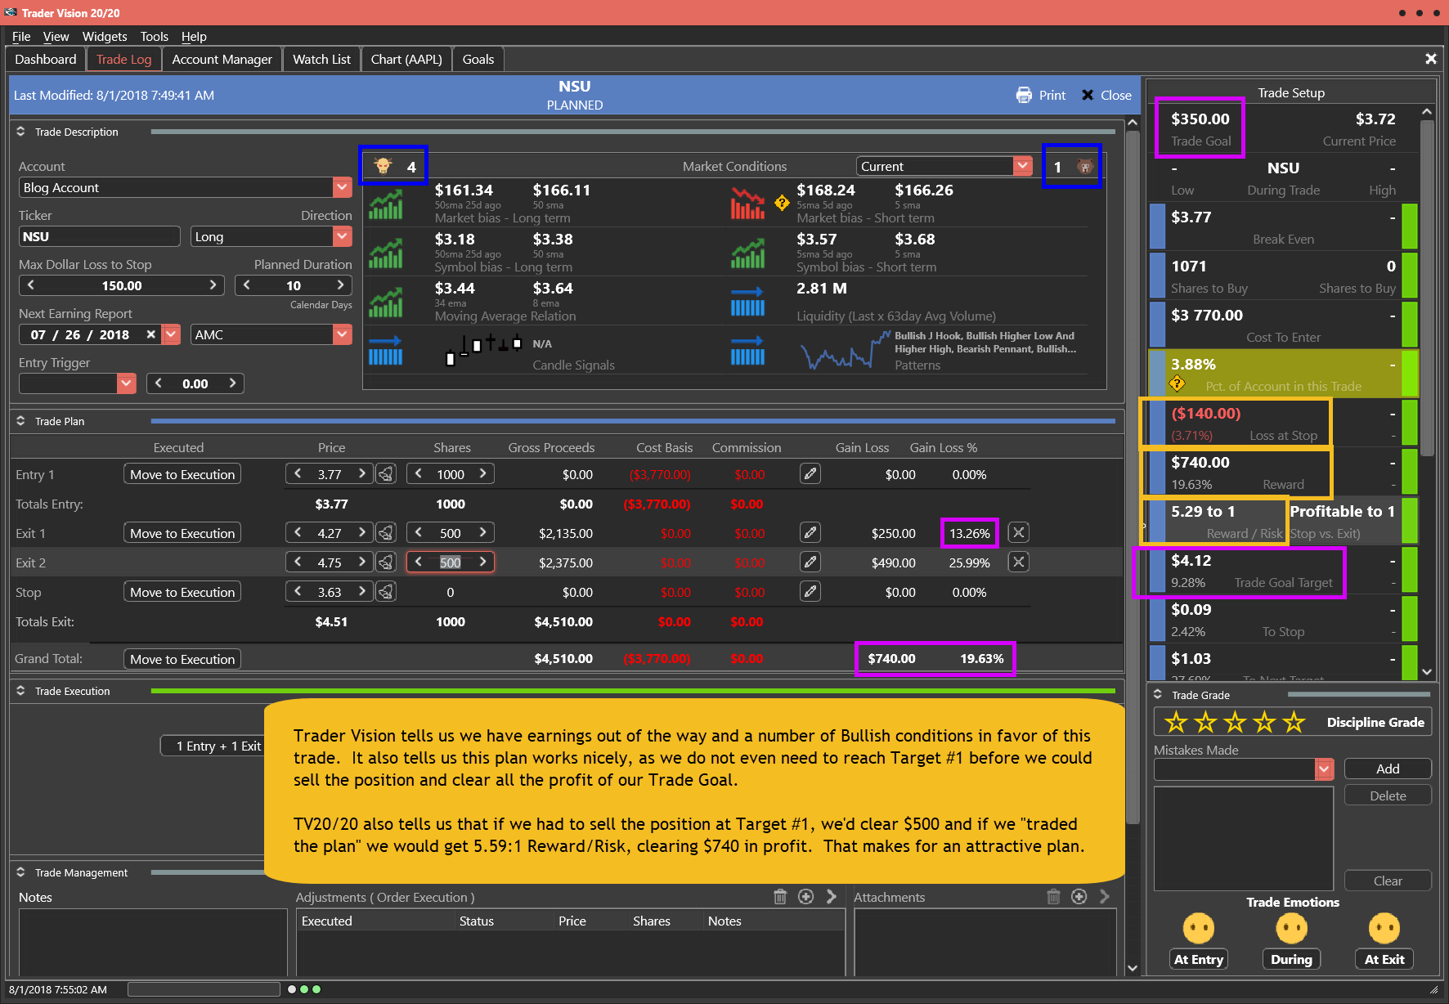Click the Attachments add plus icon
This screenshot has height=1004, width=1449.
pos(1079,897)
